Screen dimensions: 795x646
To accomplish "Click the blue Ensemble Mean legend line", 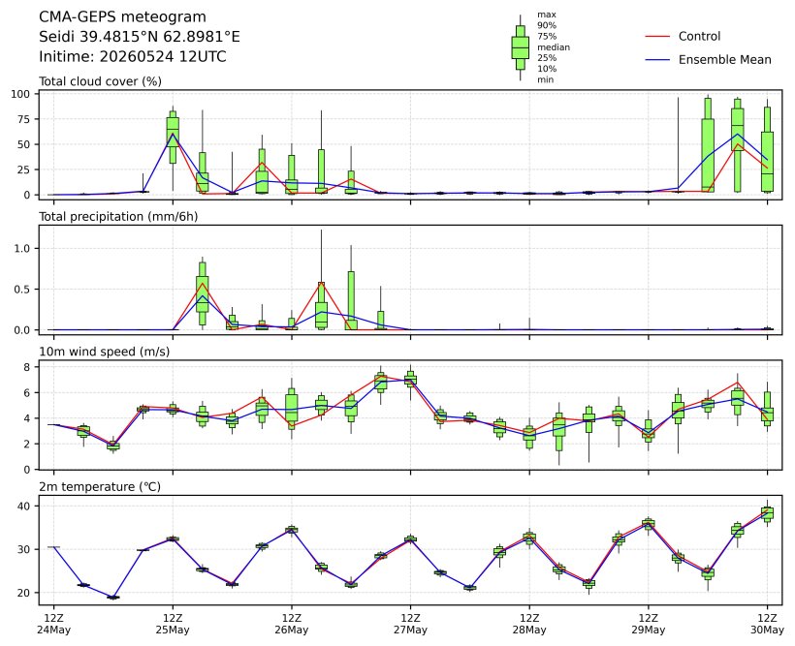I will pyautogui.click(x=657, y=60).
